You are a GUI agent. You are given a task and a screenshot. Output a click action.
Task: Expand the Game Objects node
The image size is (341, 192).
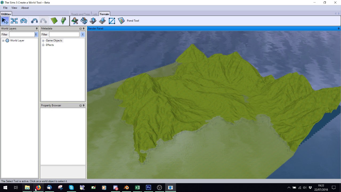43,41
